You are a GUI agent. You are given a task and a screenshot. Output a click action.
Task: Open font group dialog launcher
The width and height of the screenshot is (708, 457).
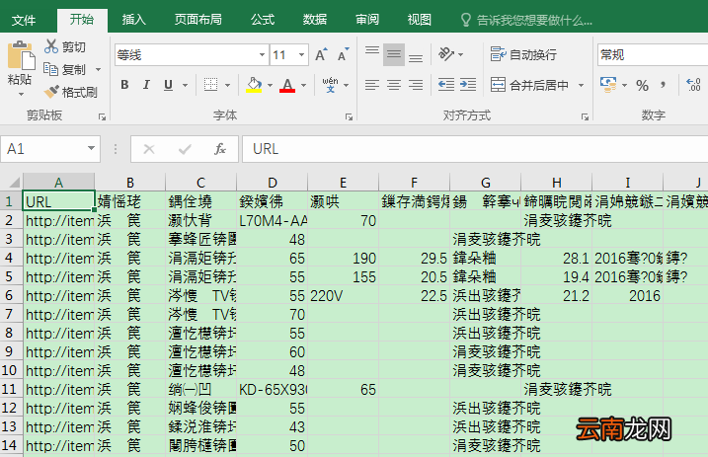[x=349, y=116]
